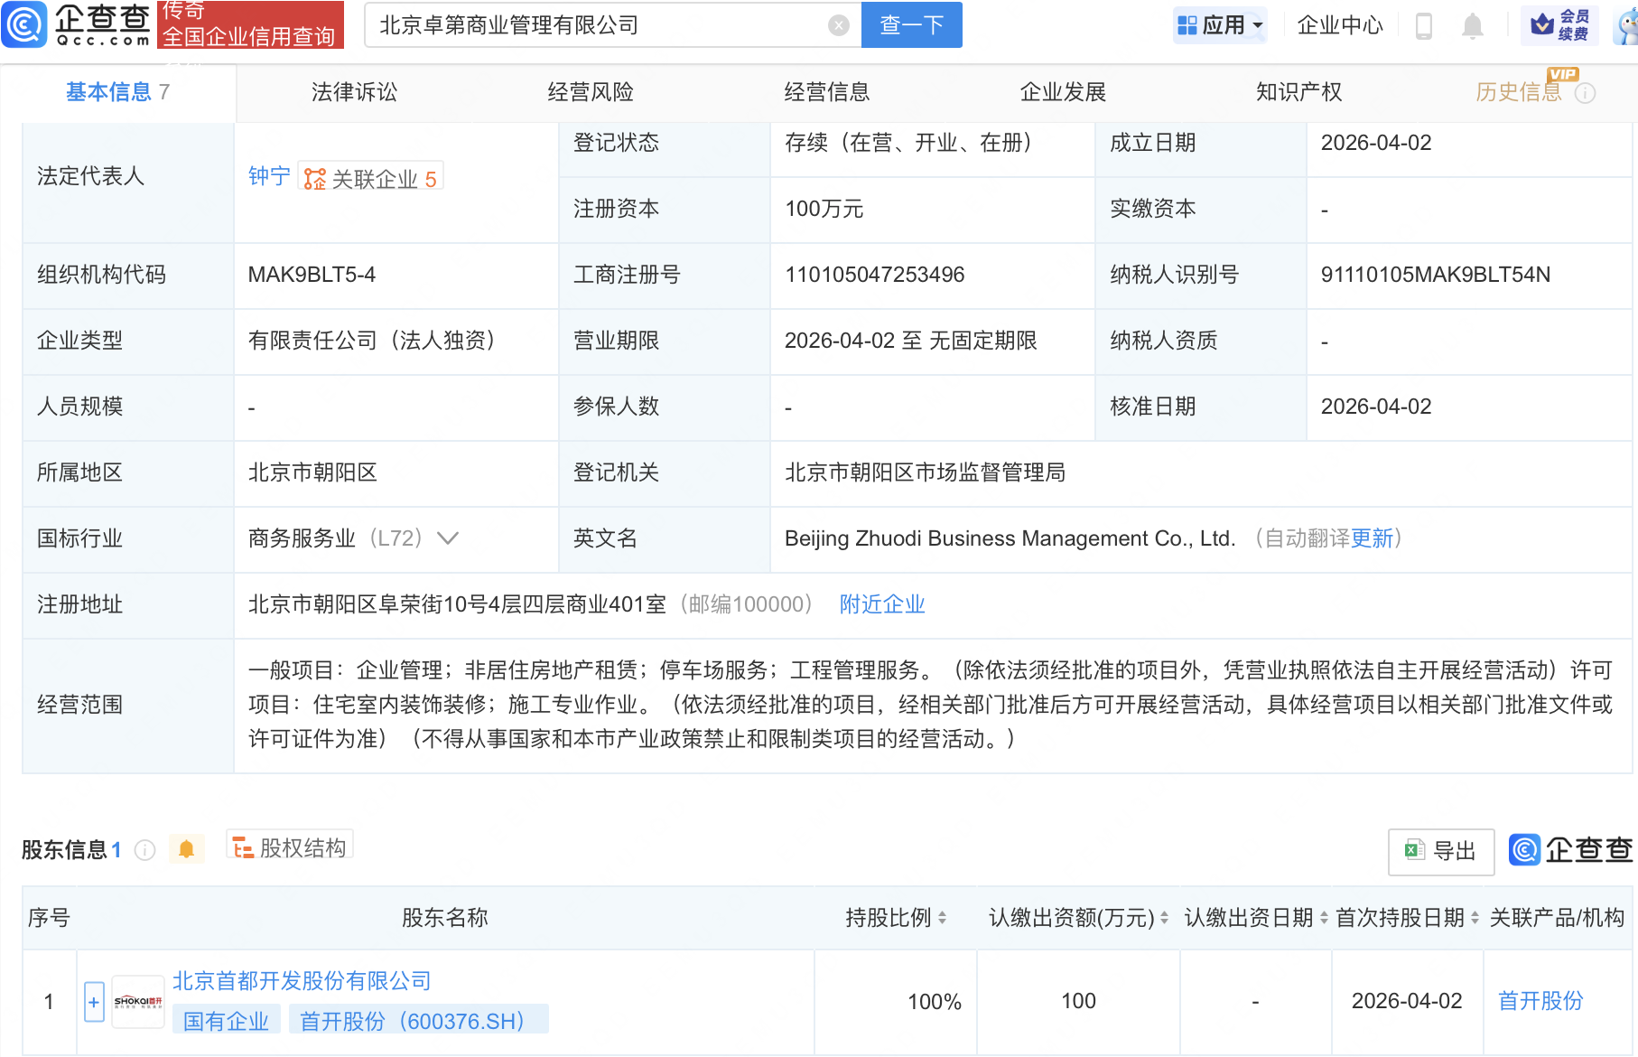Switch to the 法律诉讼 tab
Viewport: 1638px width, 1057px height.
point(353,91)
